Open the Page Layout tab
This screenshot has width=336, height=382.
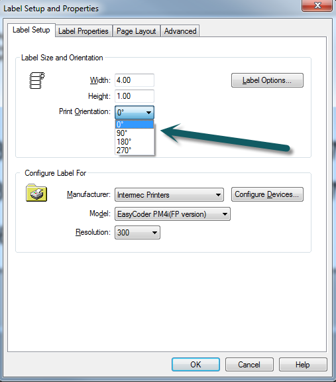tap(136, 31)
